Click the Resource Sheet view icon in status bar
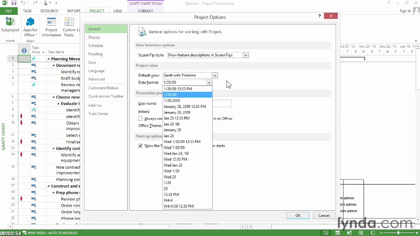Viewport: 420px width, 236px height. (361, 233)
